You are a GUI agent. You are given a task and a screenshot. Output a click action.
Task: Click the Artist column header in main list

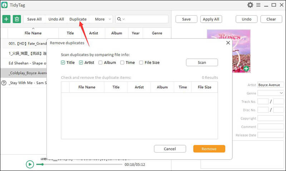coord(93,33)
